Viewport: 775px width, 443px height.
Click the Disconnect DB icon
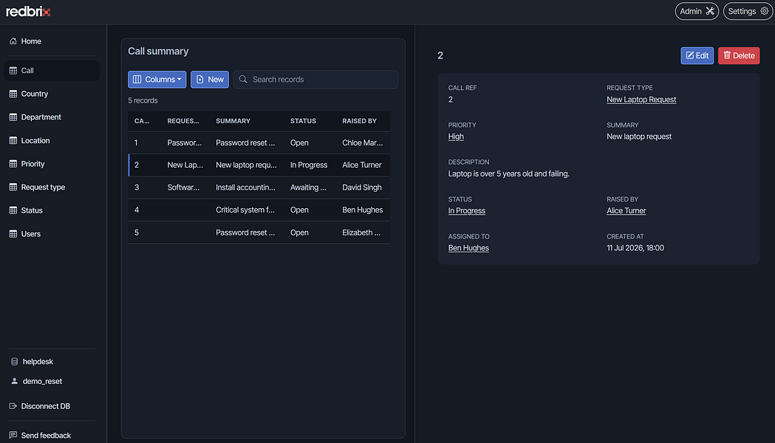pos(13,406)
